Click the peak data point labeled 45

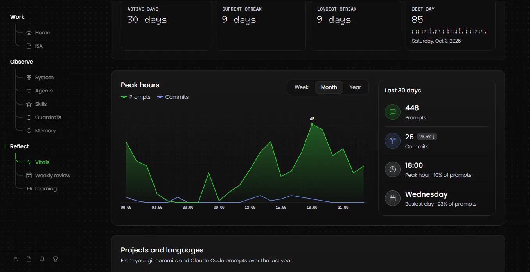pyautogui.click(x=312, y=124)
